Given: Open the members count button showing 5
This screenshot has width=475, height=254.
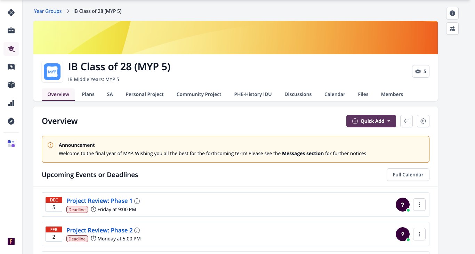Looking at the screenshot, I should coord(421,71).
